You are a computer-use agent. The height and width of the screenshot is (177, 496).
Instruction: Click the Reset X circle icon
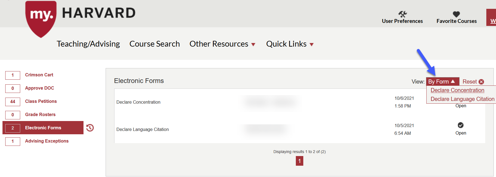(481, 82)
